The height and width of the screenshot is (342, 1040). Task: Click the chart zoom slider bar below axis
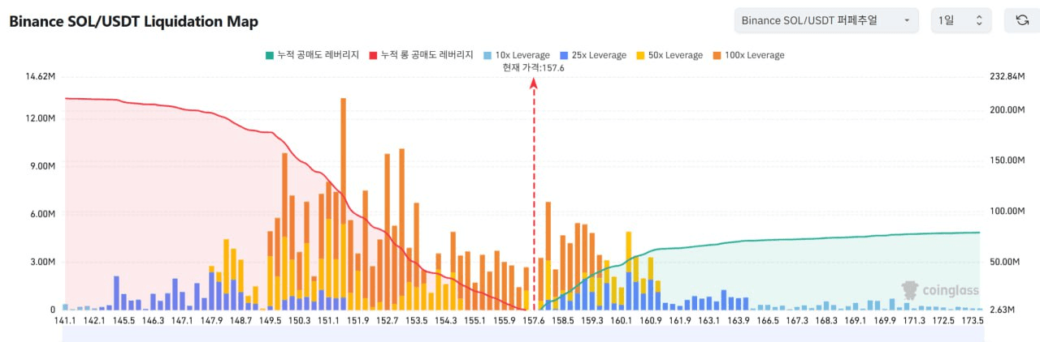522,335
